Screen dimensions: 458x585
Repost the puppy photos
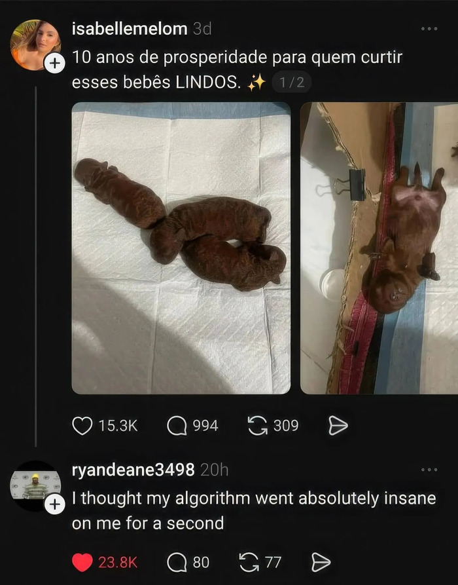[x=259, y=425]
